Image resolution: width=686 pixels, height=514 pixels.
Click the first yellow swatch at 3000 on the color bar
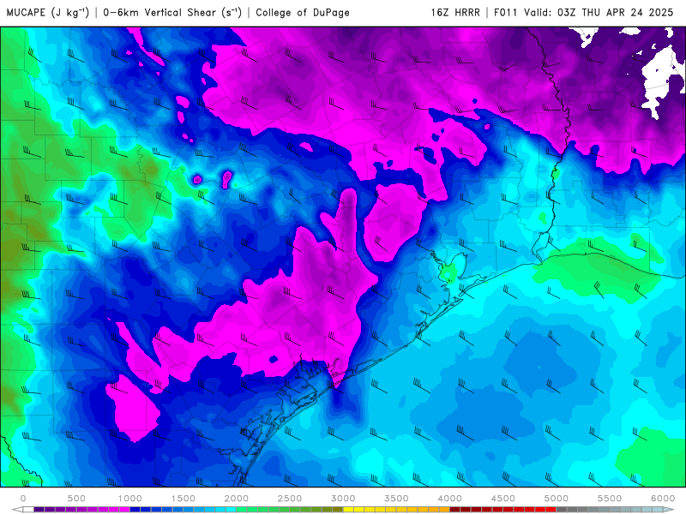(x=348, y=509)
